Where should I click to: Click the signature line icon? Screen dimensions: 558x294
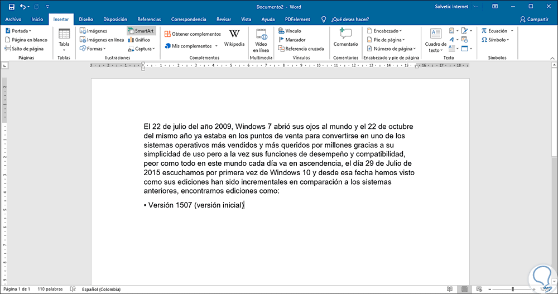tap(465, 31)
